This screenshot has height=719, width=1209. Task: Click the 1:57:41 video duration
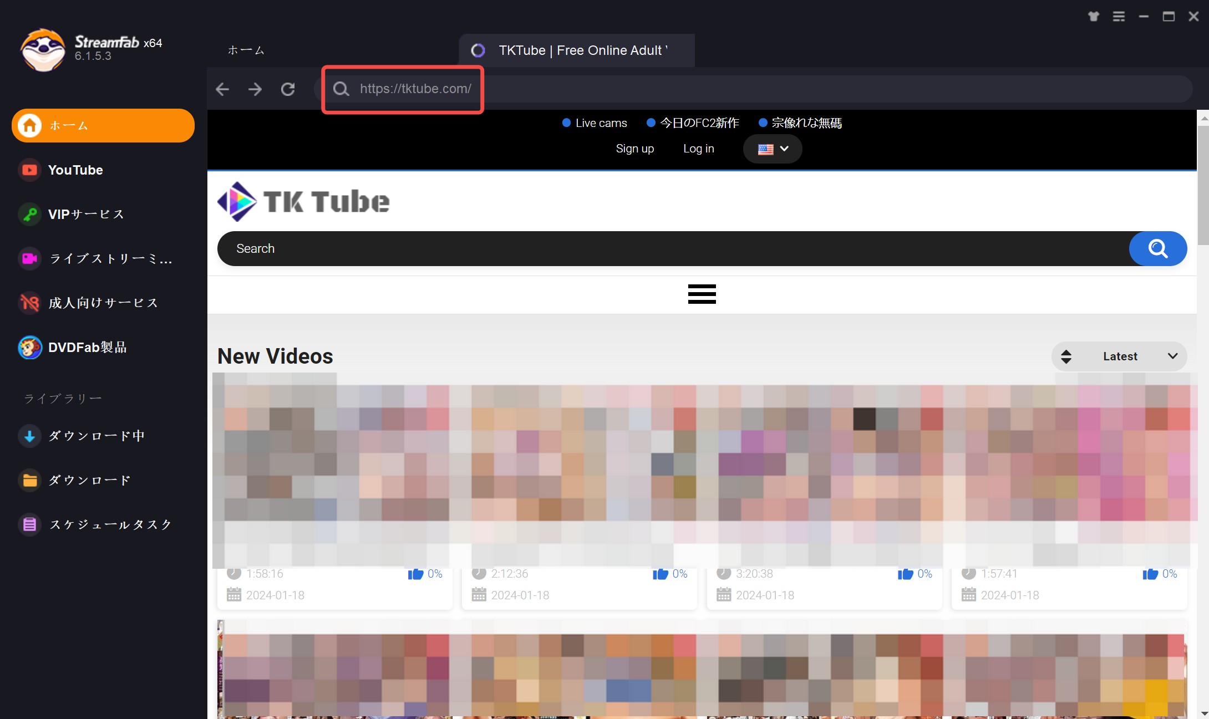(999, 574)
